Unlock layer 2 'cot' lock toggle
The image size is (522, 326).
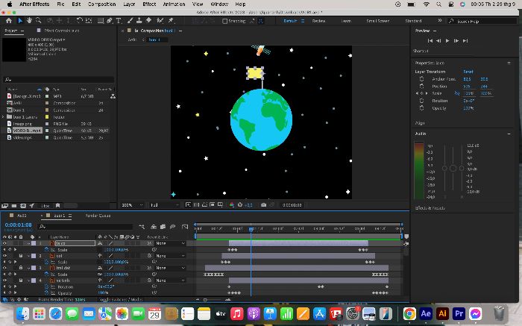click(21, 256)
